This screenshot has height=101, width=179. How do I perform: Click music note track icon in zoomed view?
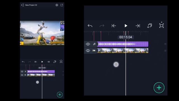click(94, 44)
